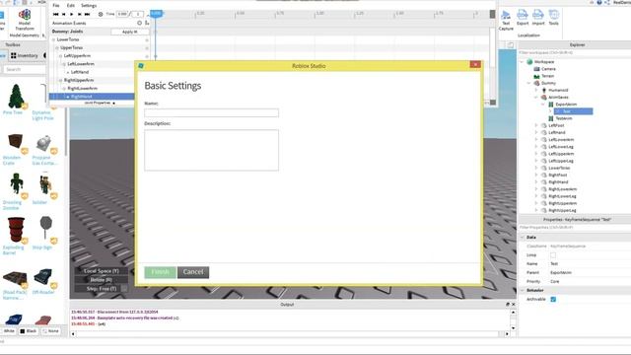Select White background swatch in Toolbox

9,331
